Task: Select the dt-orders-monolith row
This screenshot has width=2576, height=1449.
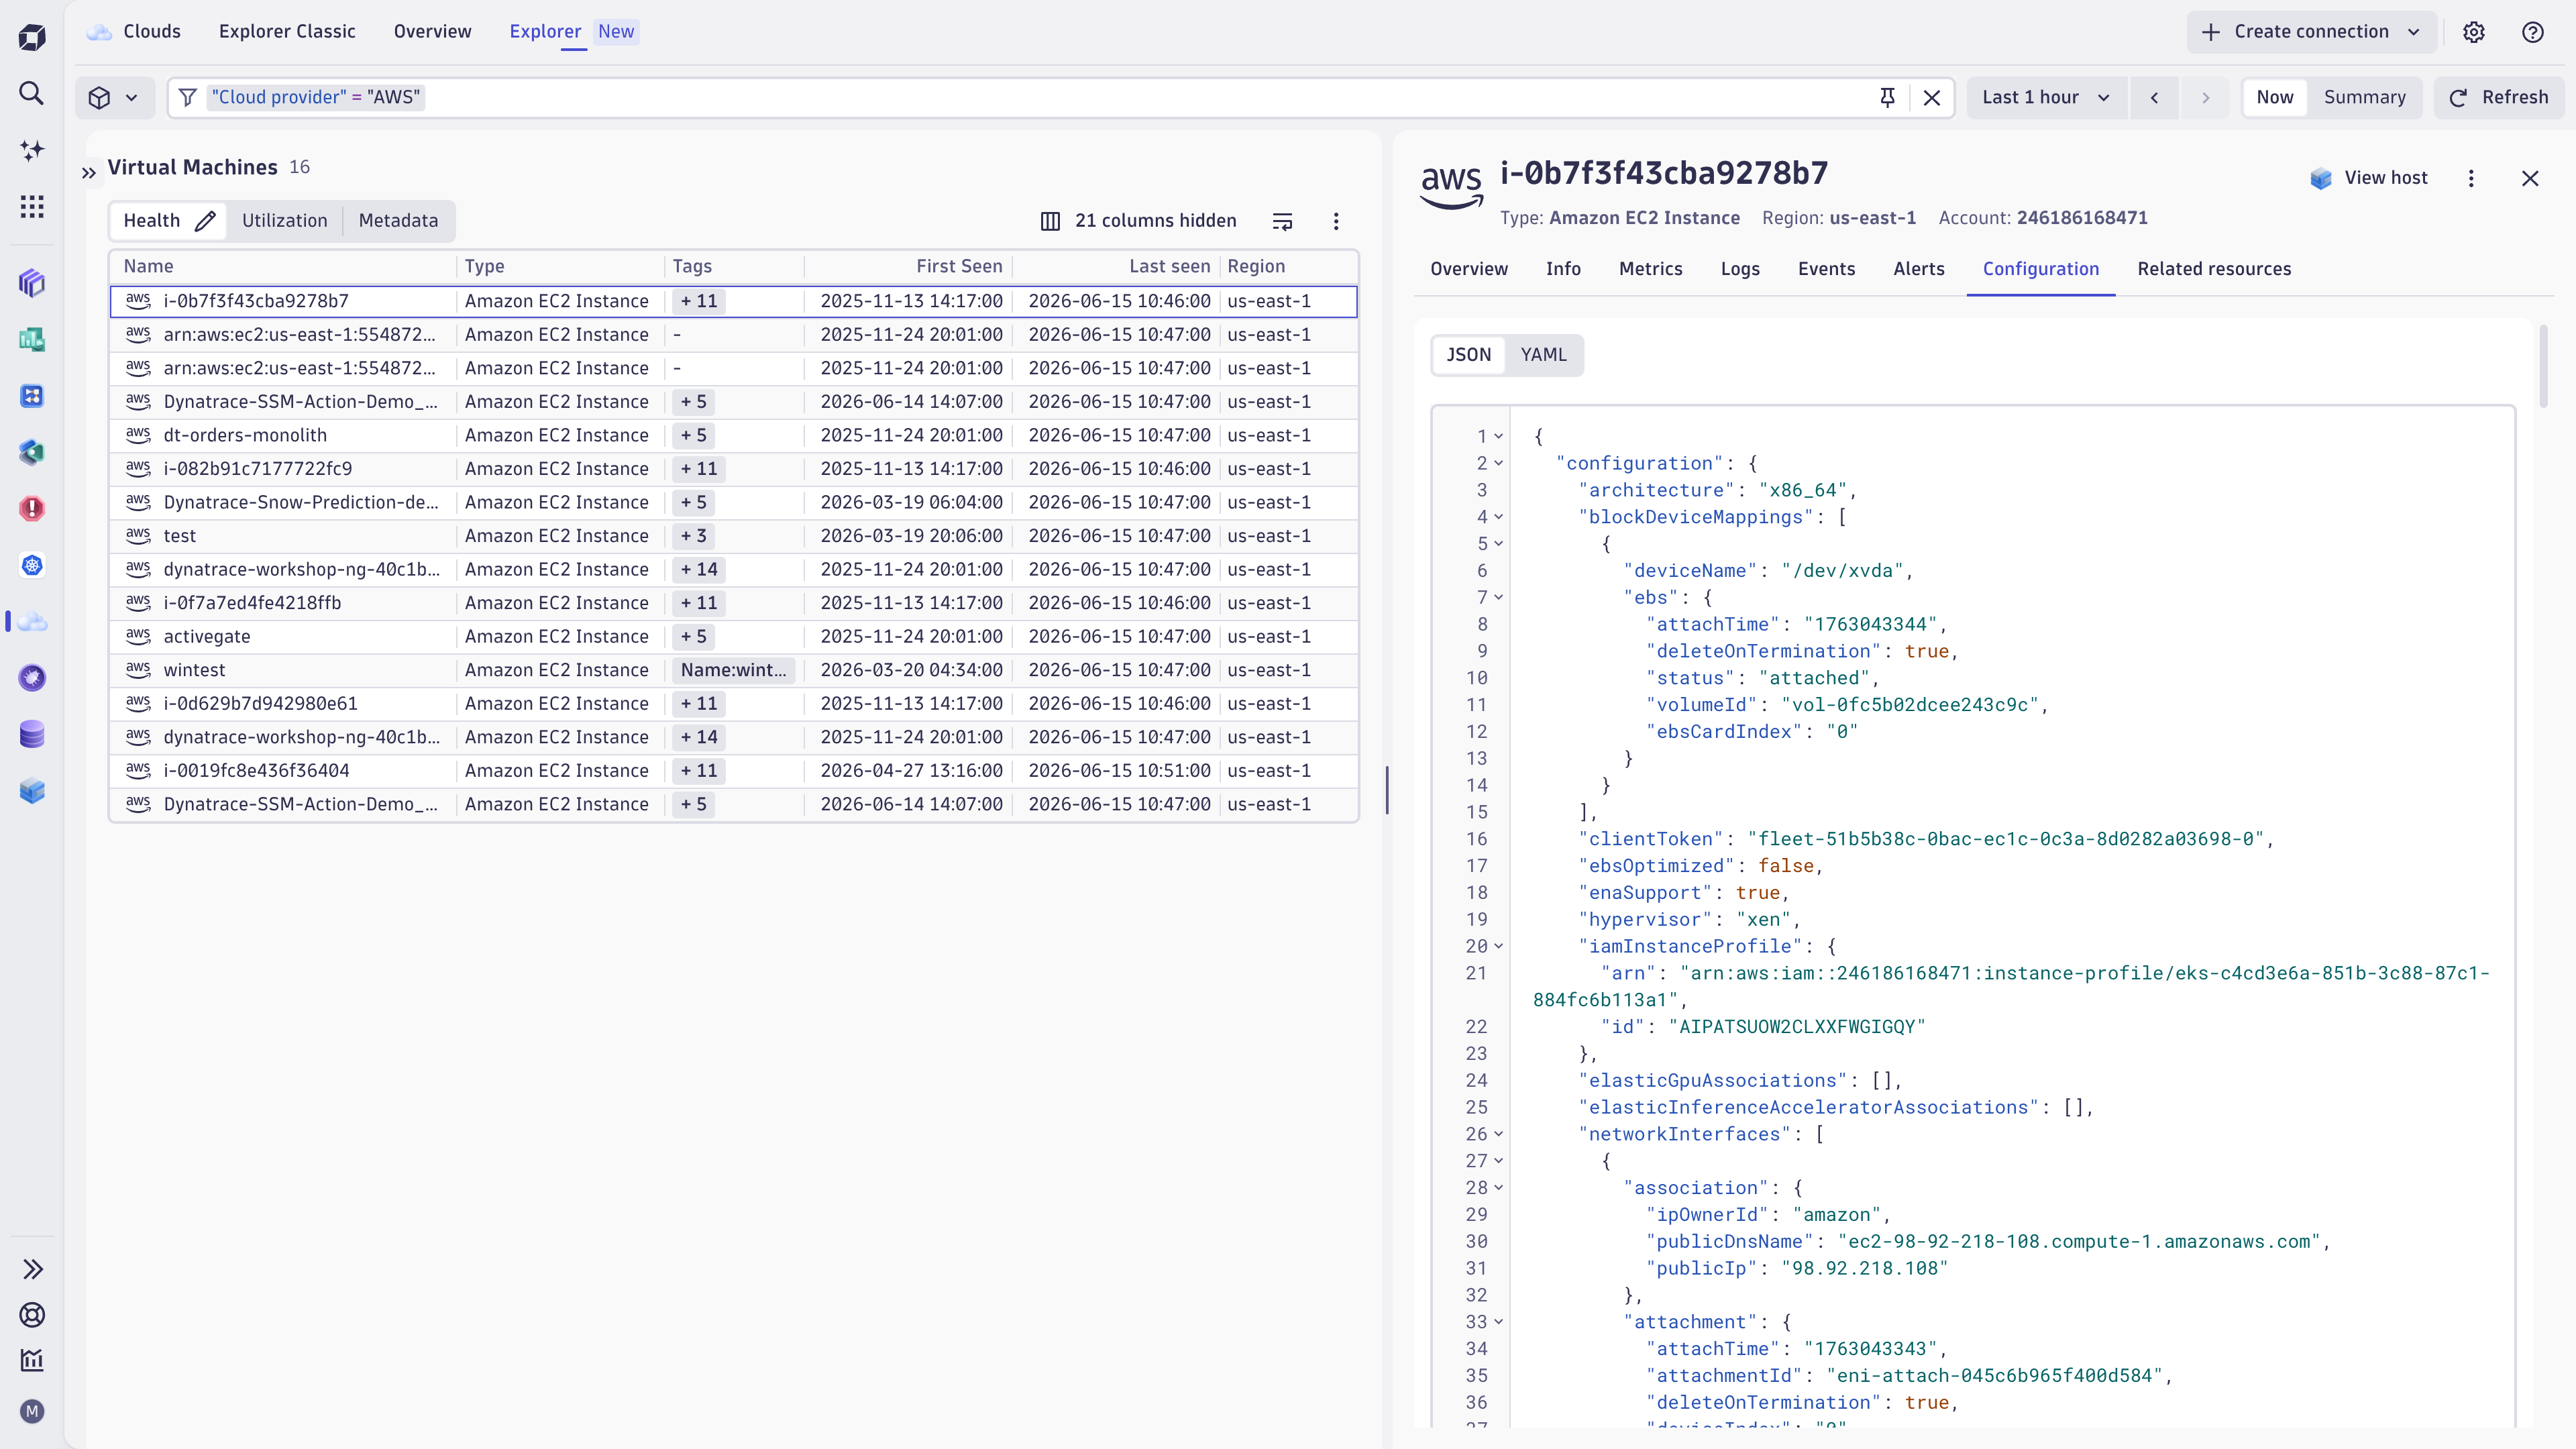Action: click(x=734, y=435)
